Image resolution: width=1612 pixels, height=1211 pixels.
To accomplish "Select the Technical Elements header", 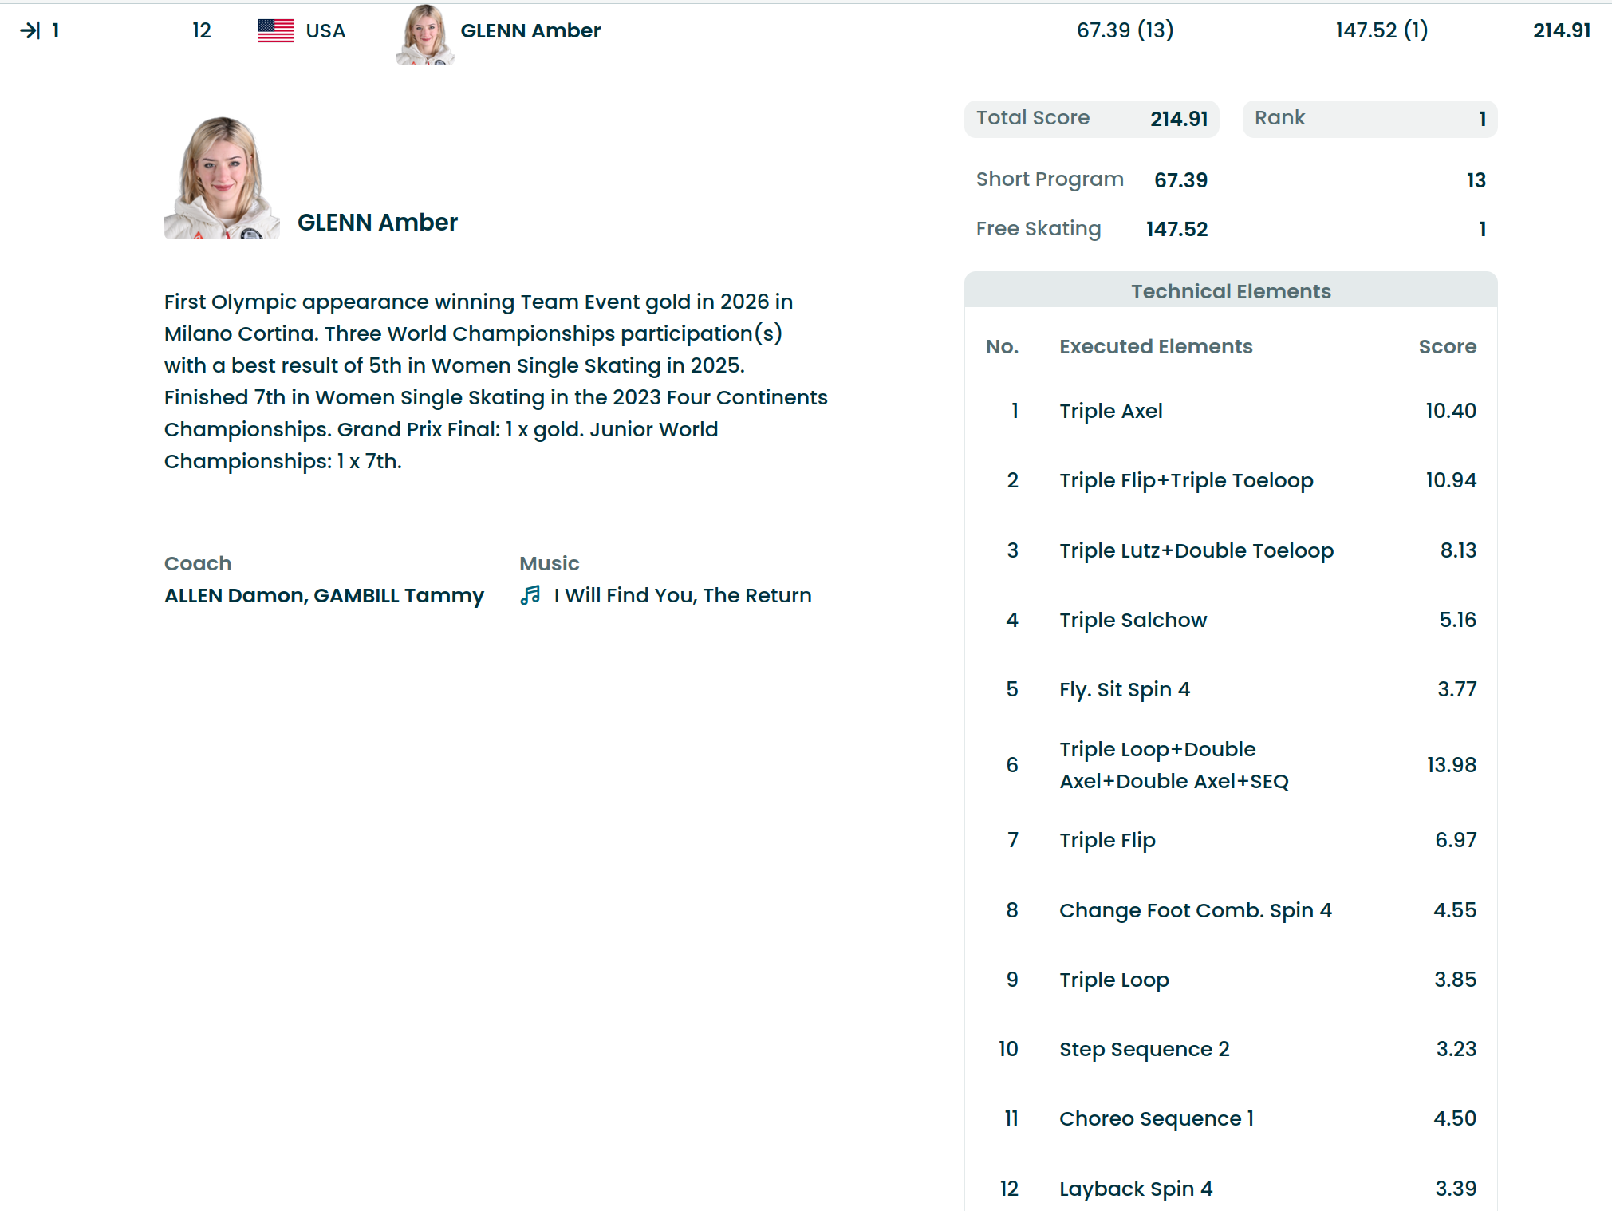I will click(x=1230, y=291).
